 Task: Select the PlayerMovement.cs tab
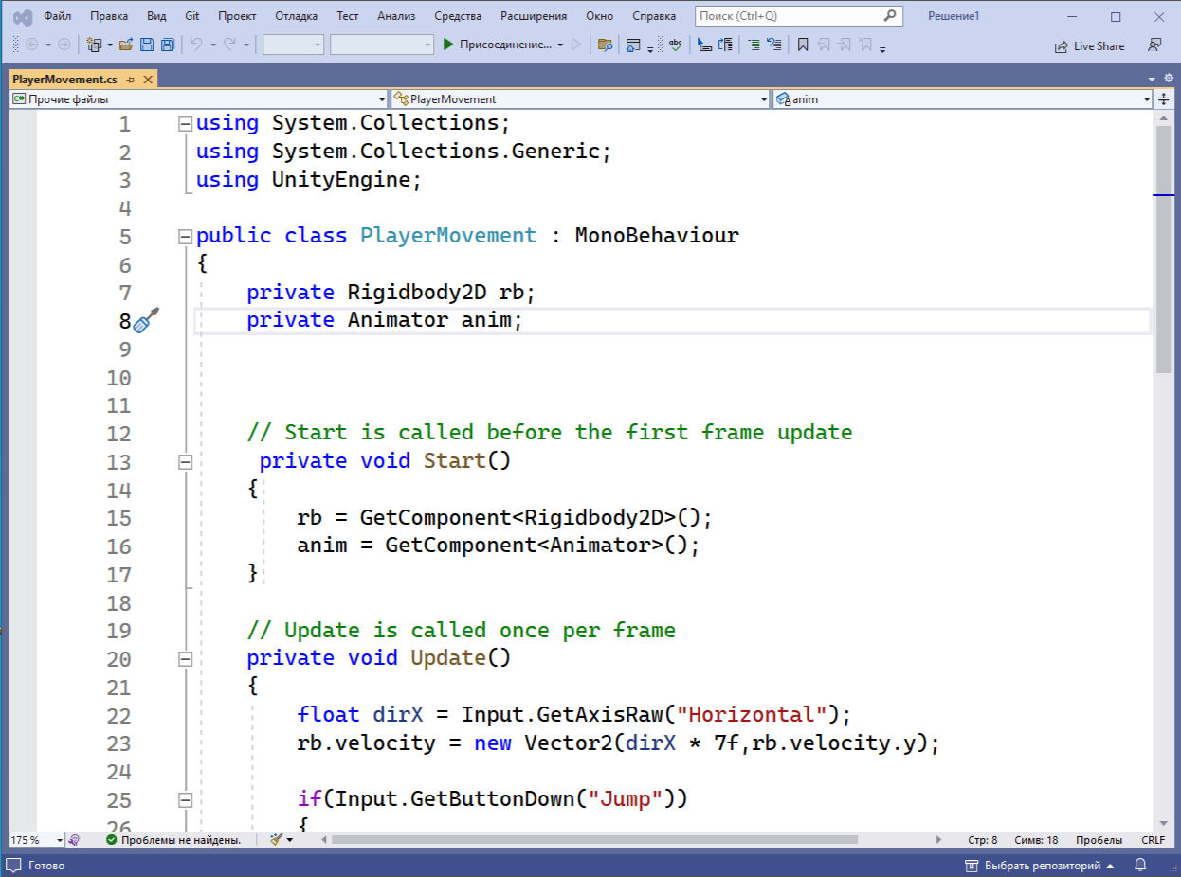coord(65,80)
